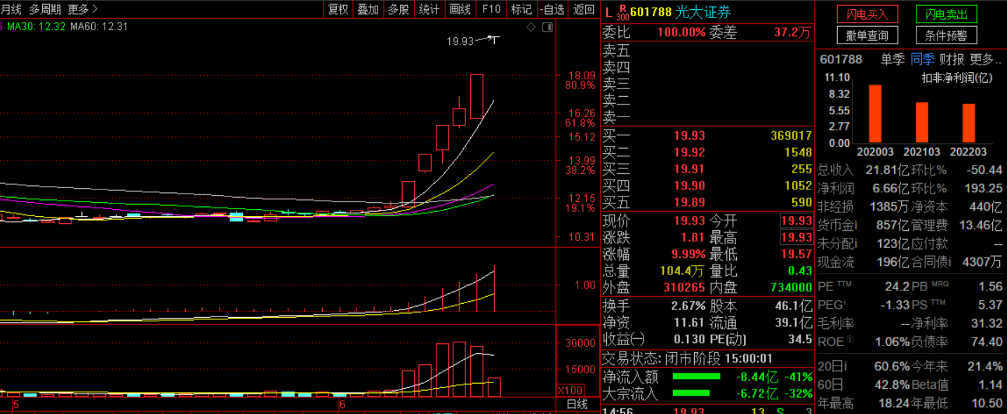The height and width of the screenshot is (414, 1007).
Task: Expand the 更多 period options
Action: click(83, 9)
